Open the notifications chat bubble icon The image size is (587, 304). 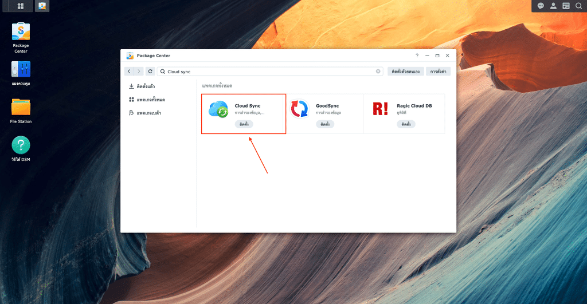(541, 6)
